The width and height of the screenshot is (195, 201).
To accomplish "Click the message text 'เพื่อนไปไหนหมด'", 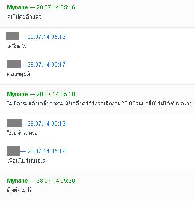I will pos(26,160).
